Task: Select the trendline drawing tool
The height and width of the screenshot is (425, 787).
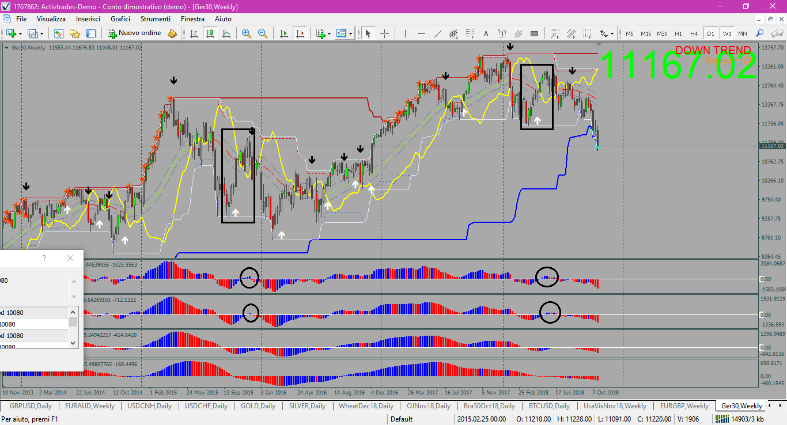Action: click(x=437, y=33)
